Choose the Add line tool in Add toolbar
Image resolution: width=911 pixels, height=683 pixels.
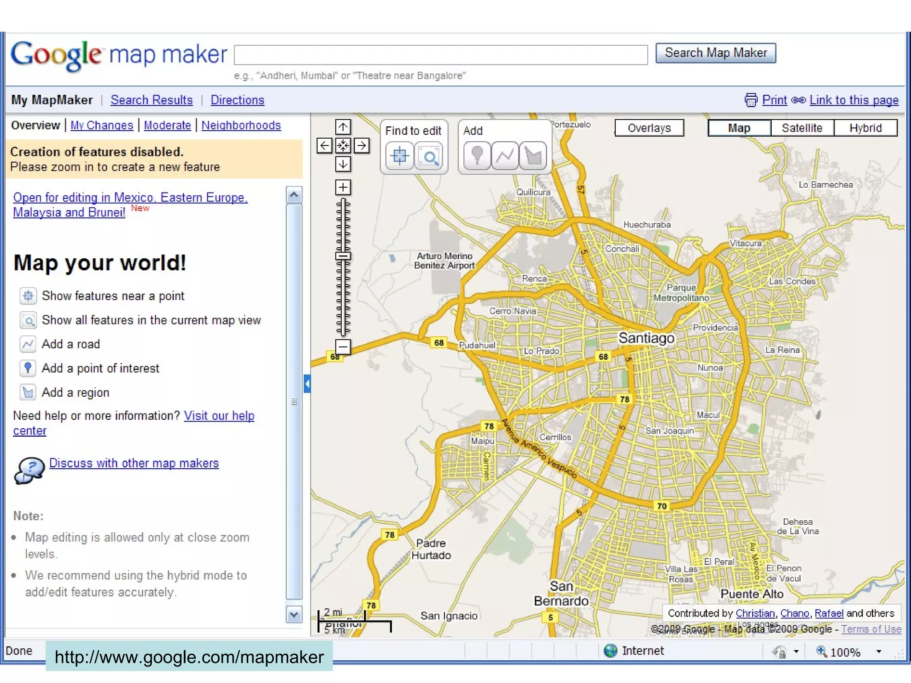pyautogui.click(x=505, y=156)
